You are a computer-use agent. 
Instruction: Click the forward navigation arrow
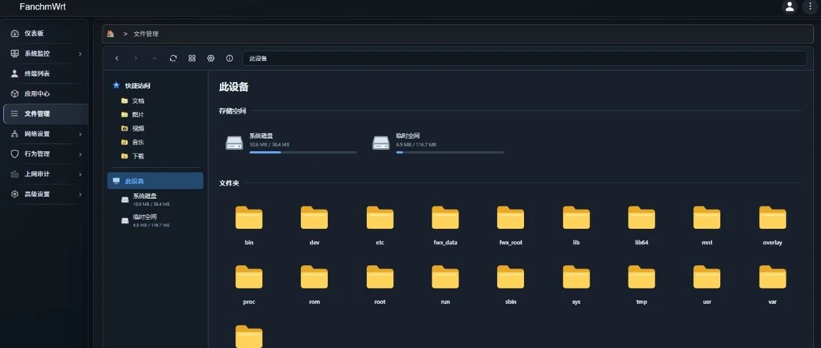(x=135, y=58)
